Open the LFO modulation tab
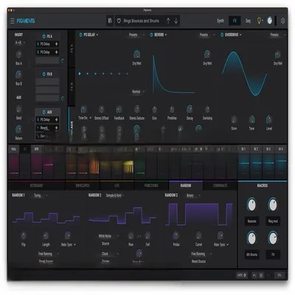The width and height of the screenshot is (295, 295). click(x=117, y=186)
